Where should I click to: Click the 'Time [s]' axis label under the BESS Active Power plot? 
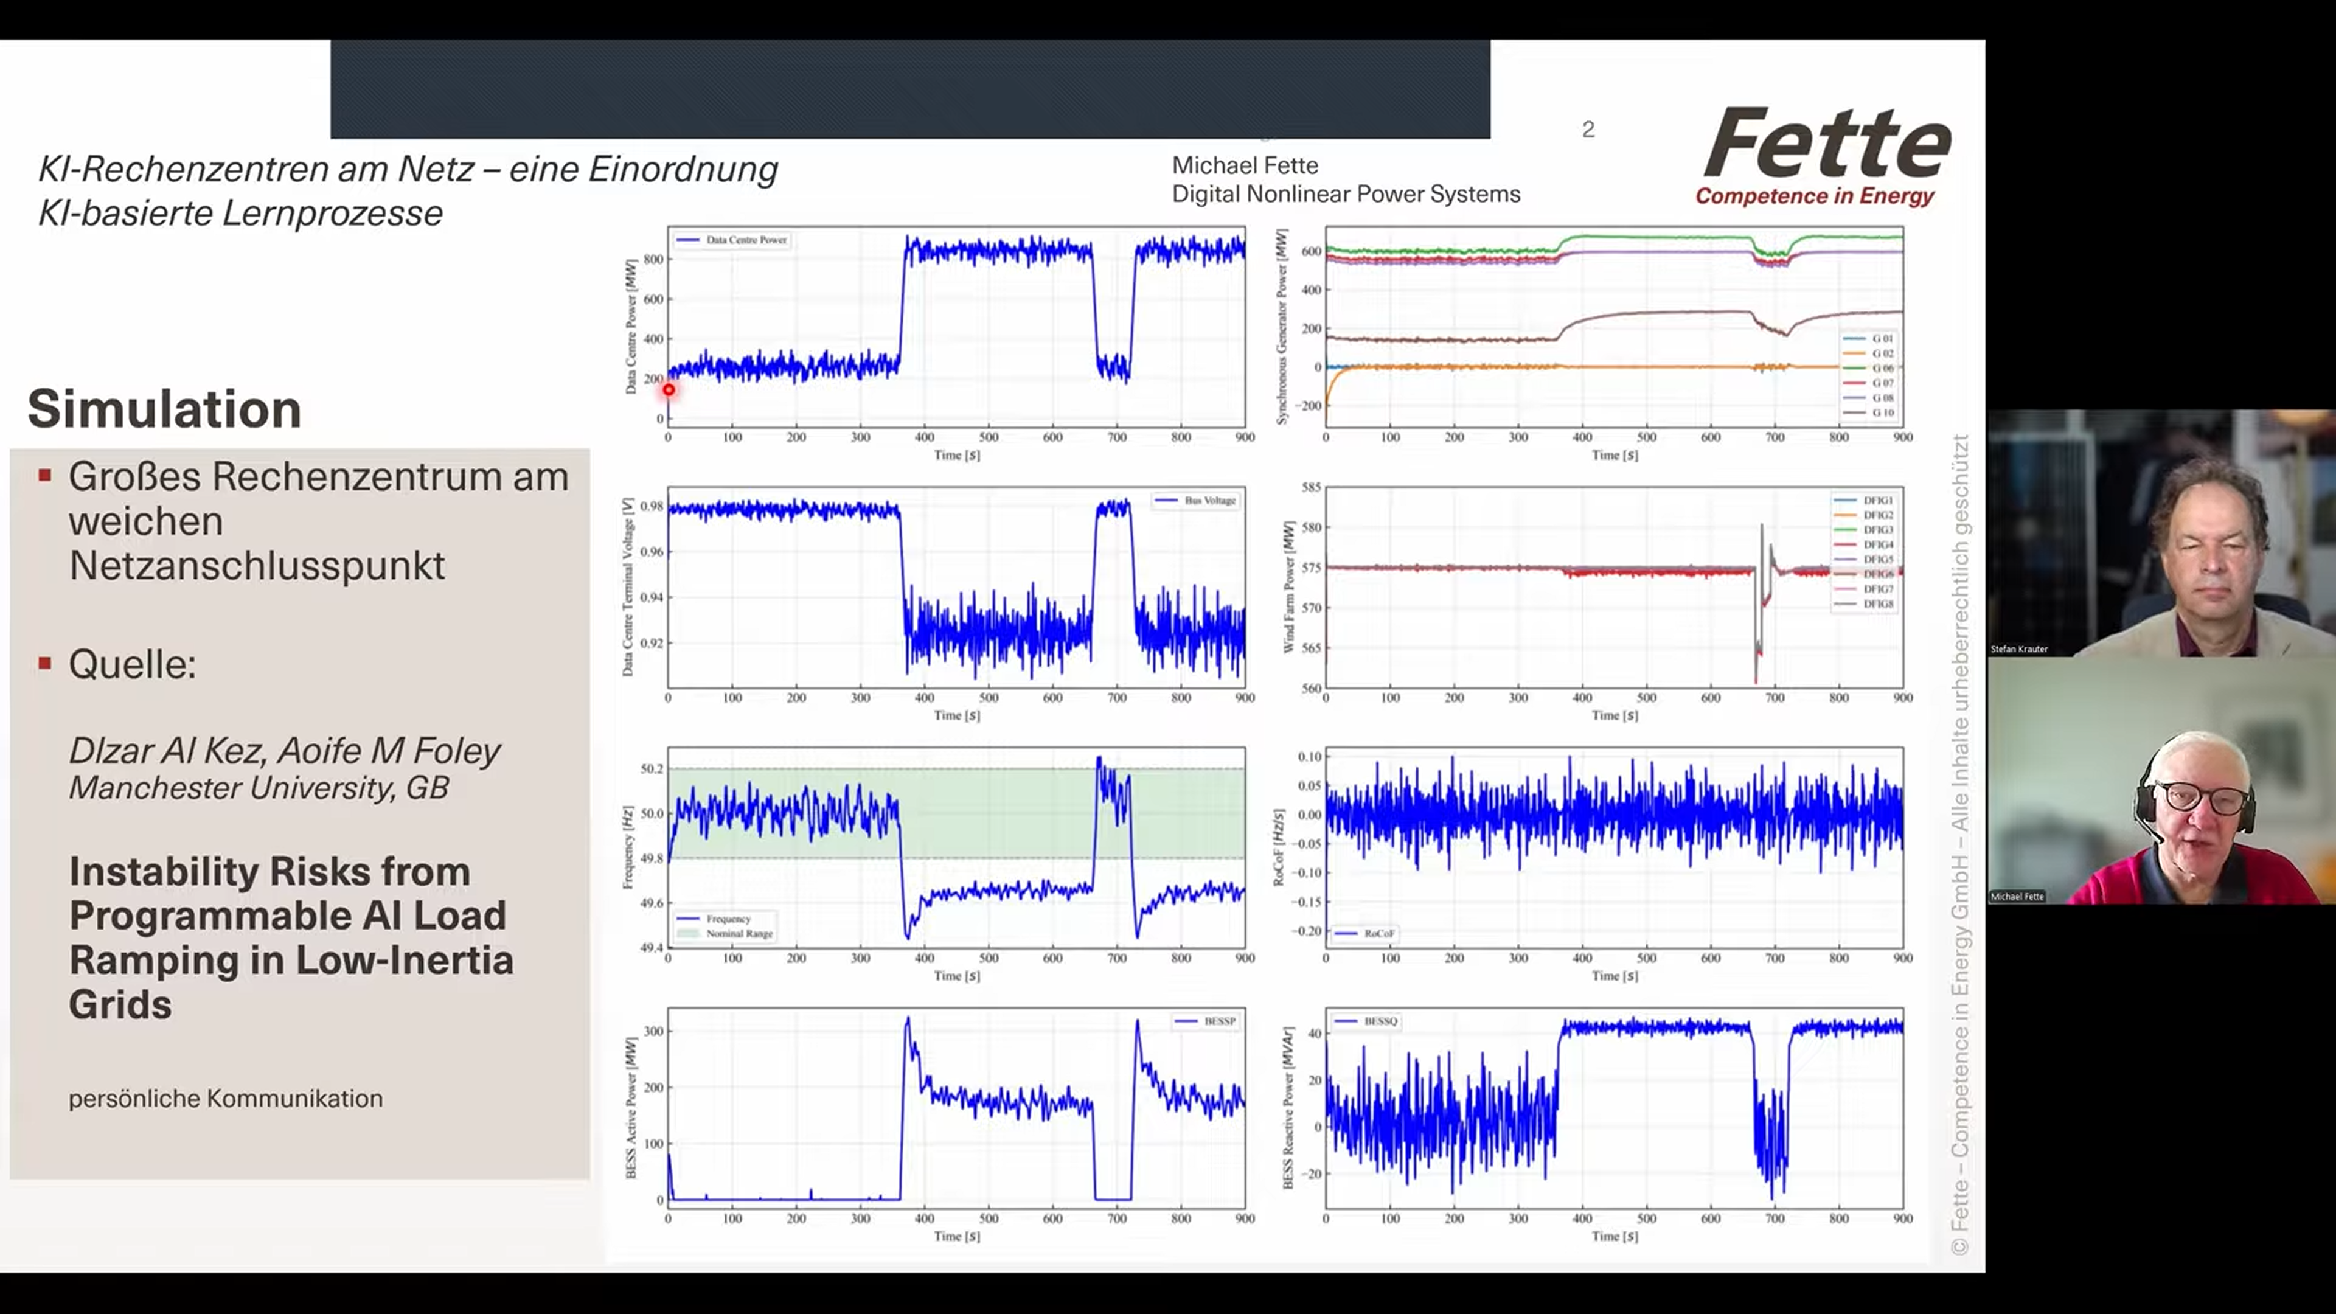pos(957,1236)
